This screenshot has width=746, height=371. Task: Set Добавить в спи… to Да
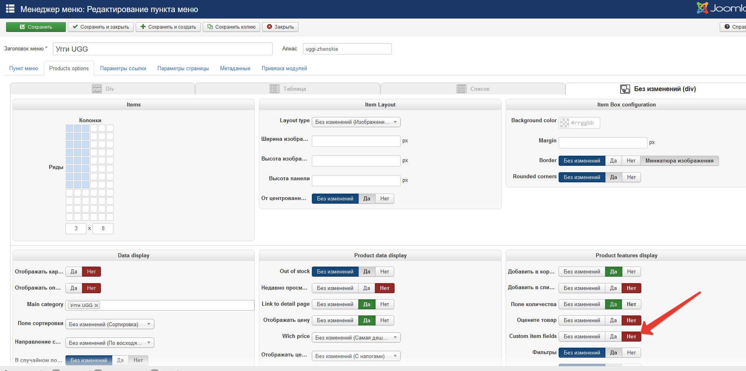pos(614,288)
